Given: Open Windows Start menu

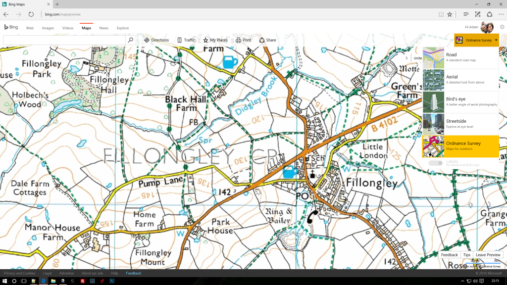Looking at the screenshot, I should 4,281.
